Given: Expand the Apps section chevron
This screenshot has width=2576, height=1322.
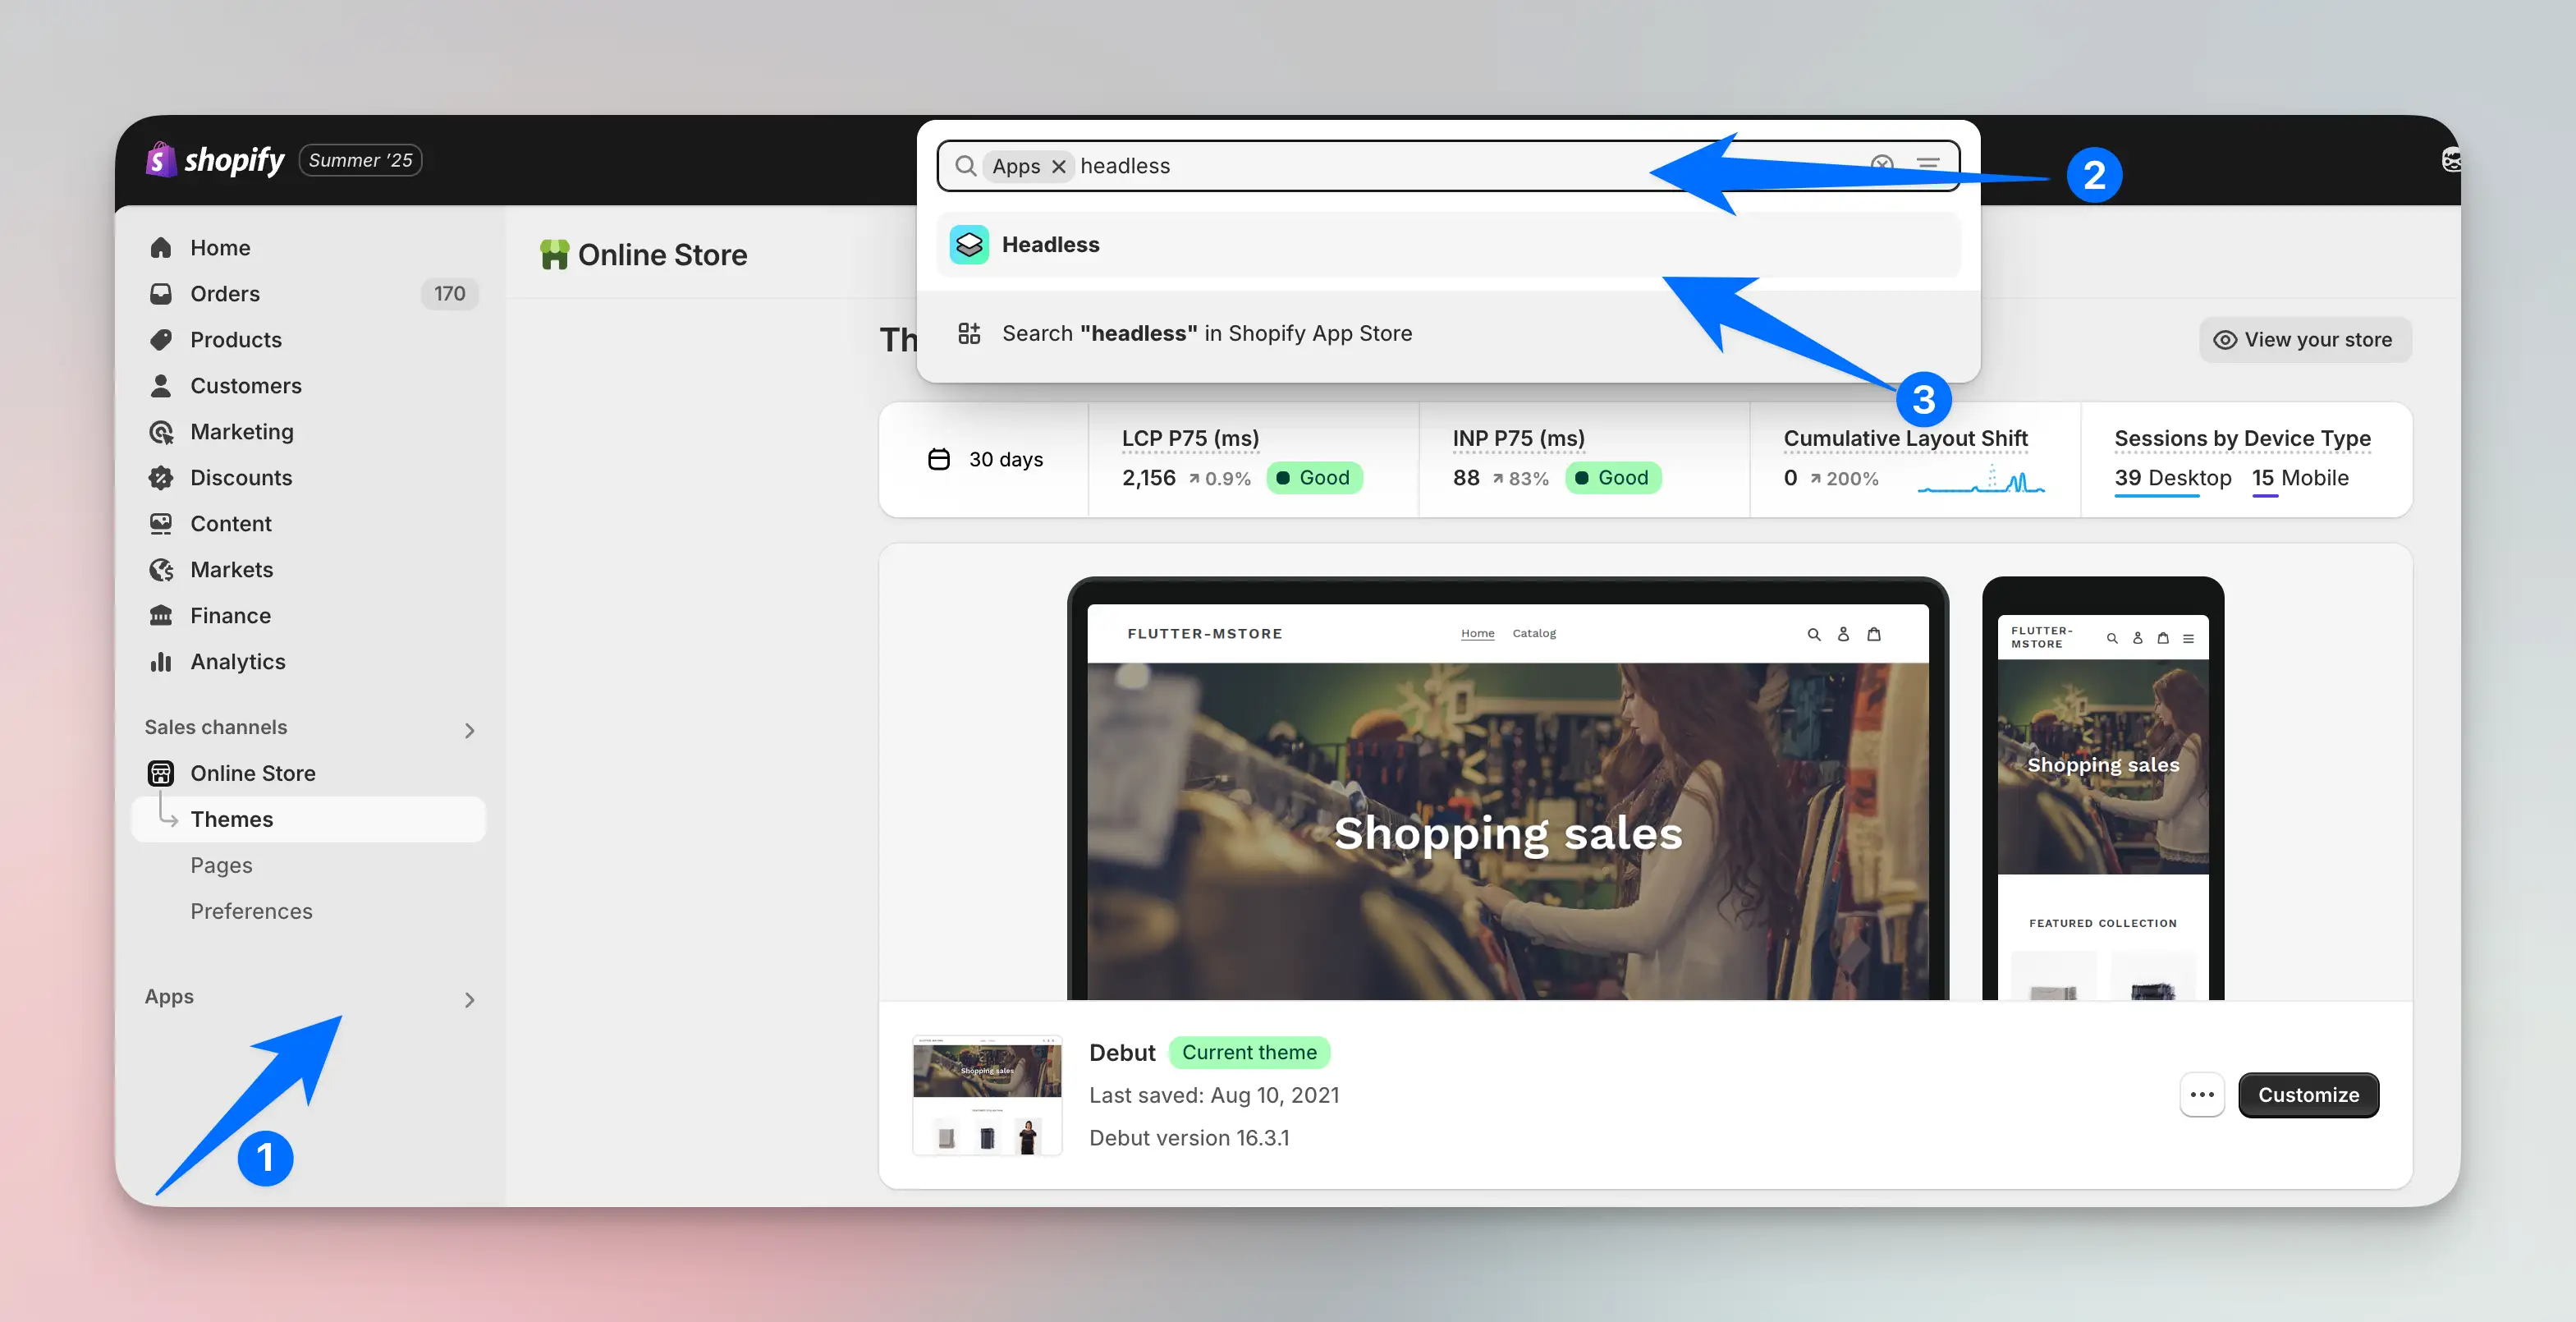Looking at the screenshot, I should pyautogui.click(x=469, y=999).
